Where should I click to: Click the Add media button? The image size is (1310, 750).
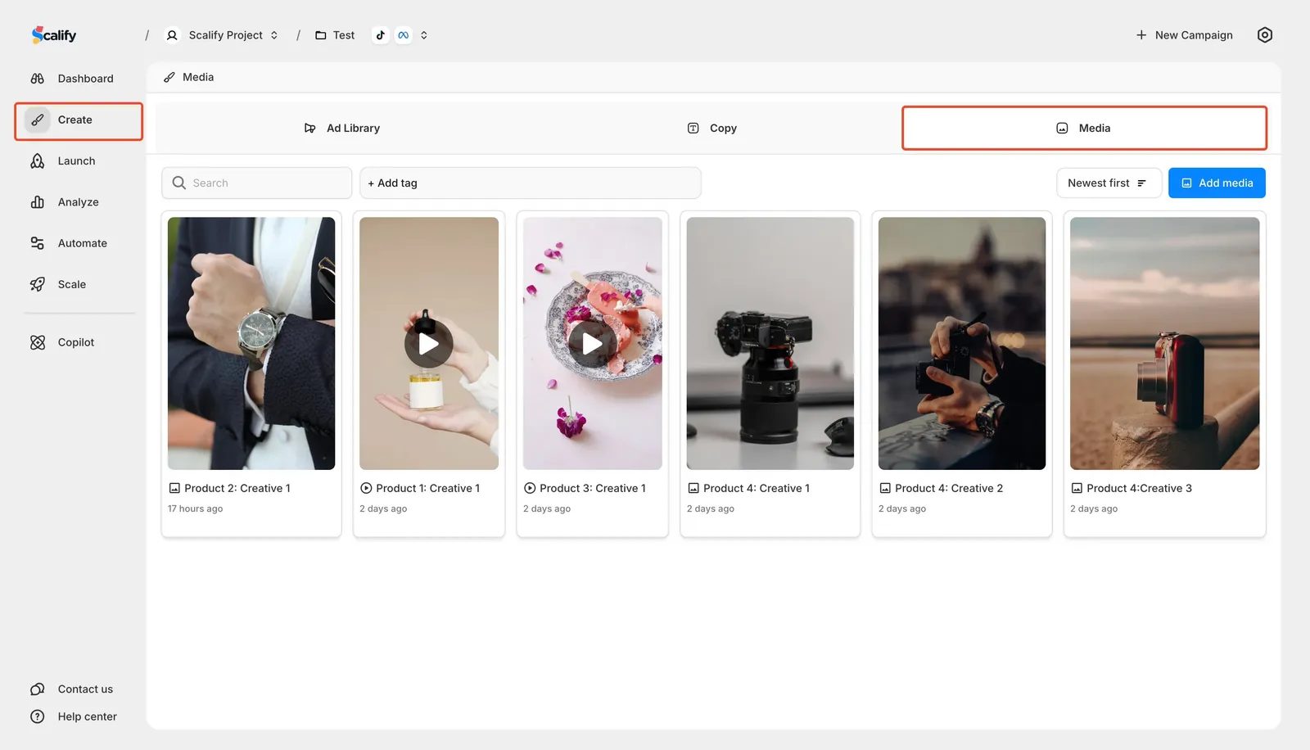[1217, 183]
